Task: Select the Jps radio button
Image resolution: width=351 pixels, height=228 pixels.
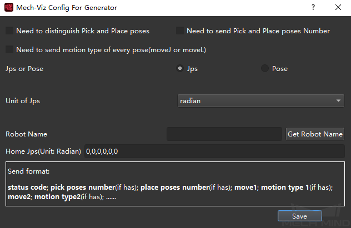Action: click(180, 69)
